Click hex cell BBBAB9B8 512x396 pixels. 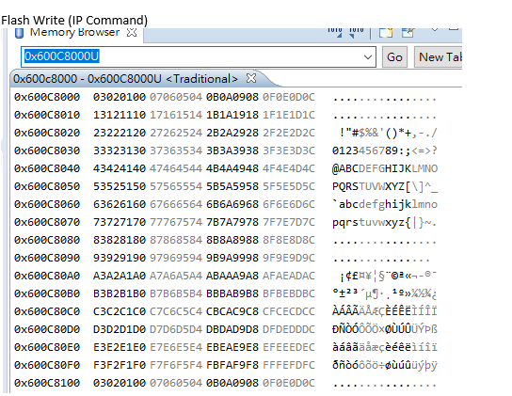pyautogui.click(x=232, y=293)
